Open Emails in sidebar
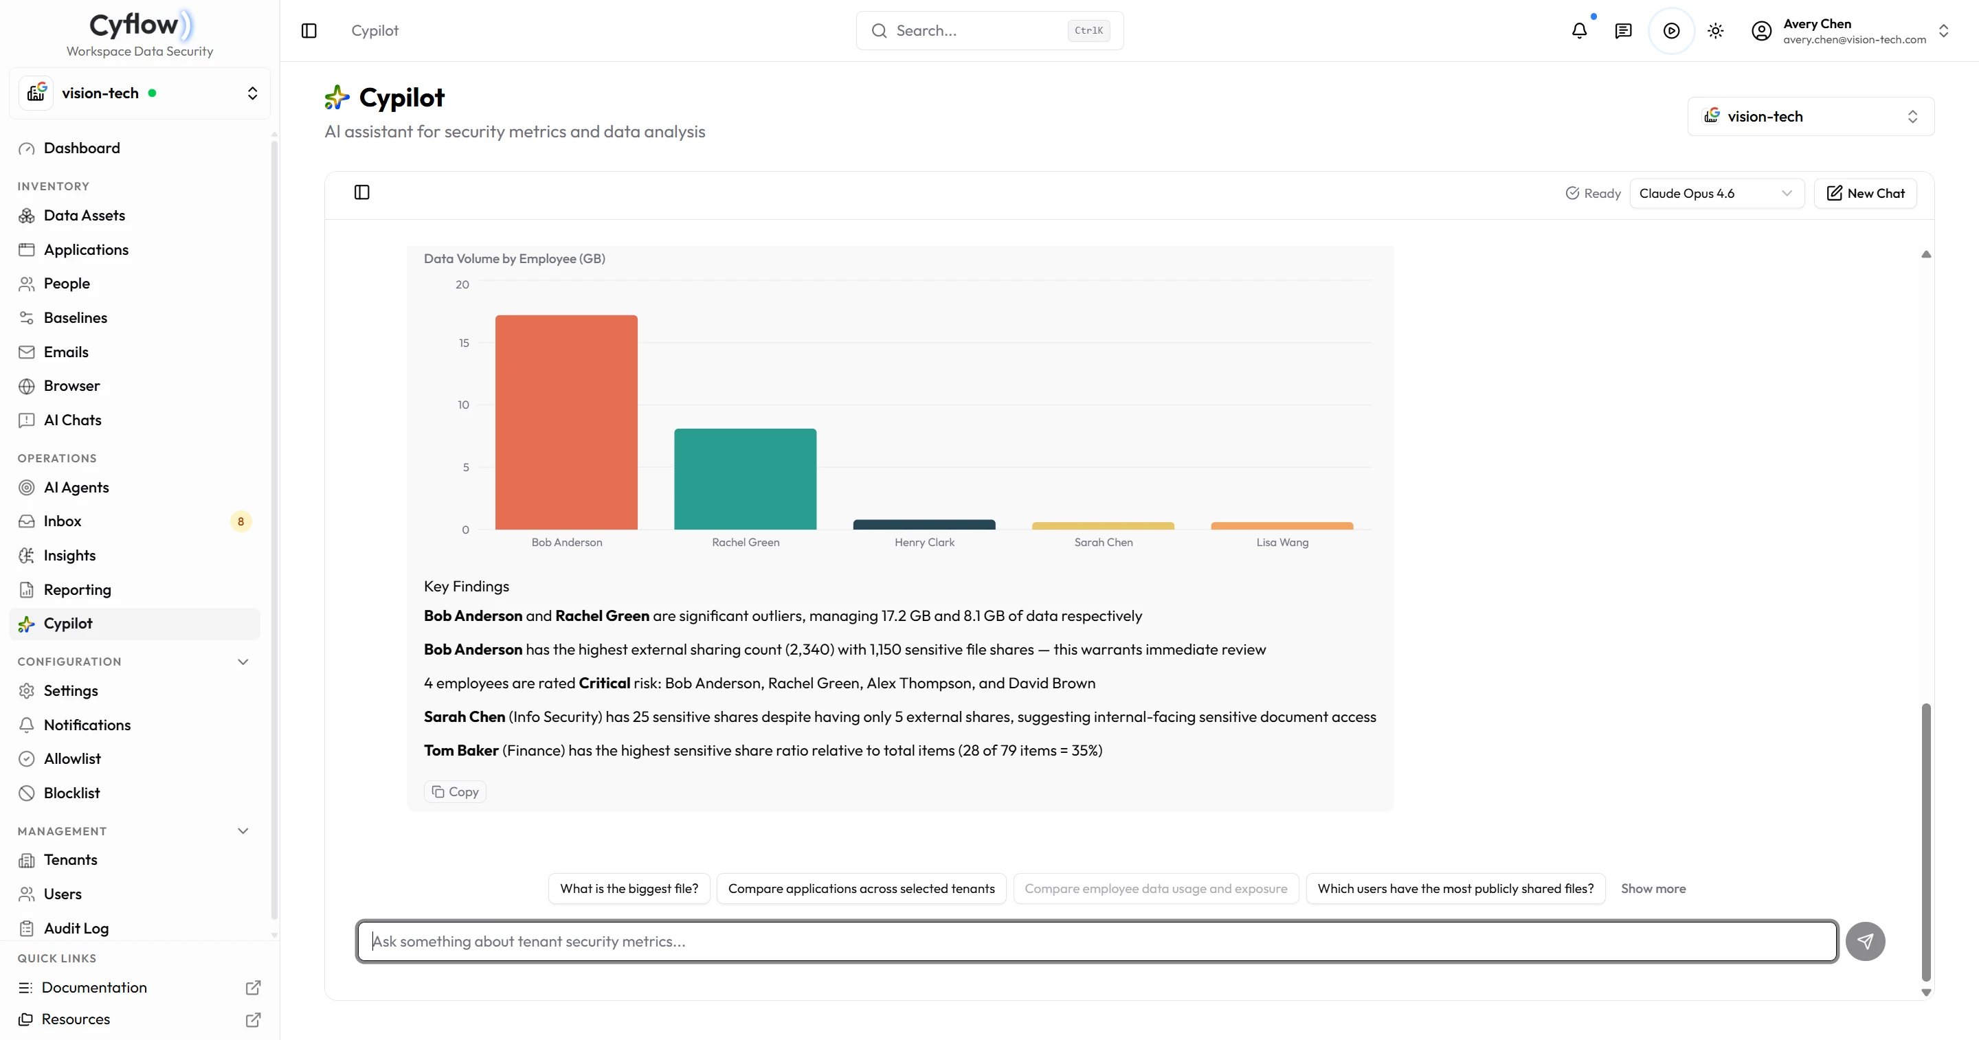Screen dimensions: 1979x1040 point(135,352)
